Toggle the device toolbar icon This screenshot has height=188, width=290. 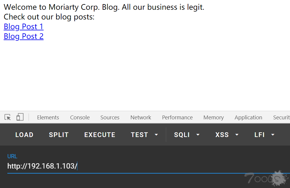click(x=20, y=117)
